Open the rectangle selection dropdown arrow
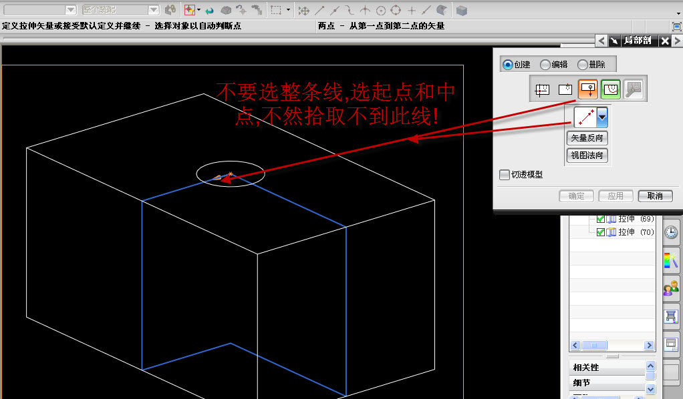 point(288,9)
